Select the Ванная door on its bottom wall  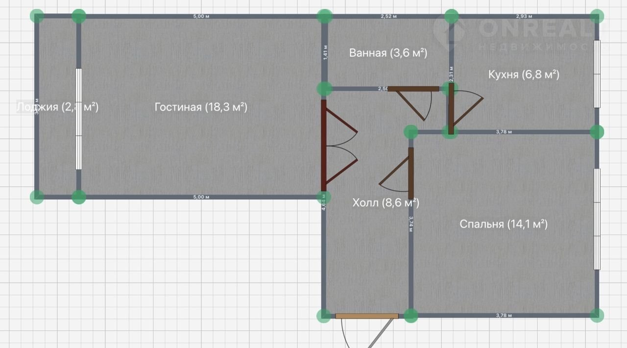(413, 89)
